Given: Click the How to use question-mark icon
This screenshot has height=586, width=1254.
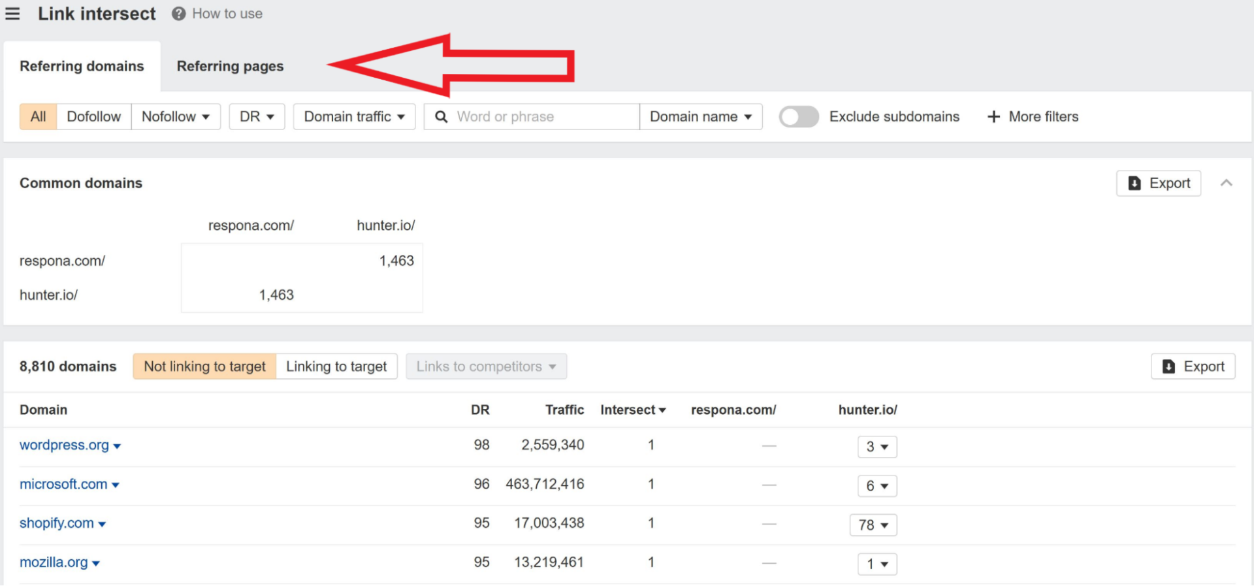Looking at the screenshot, I should (178, 14).
